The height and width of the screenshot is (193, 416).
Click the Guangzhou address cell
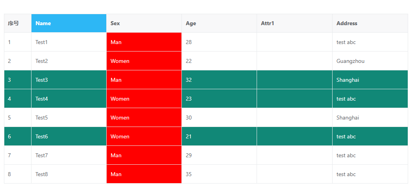[370, 61]
